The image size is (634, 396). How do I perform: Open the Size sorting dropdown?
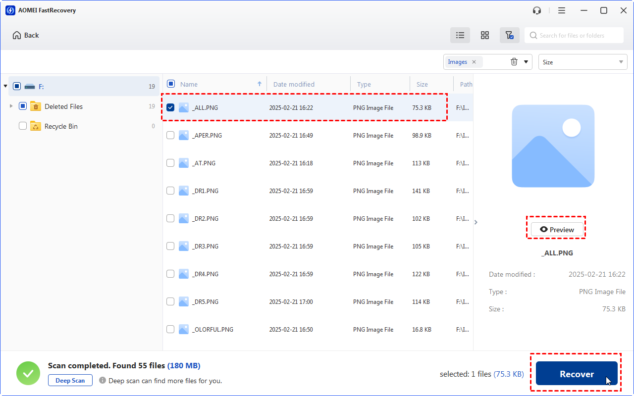(x=583, y=62)
